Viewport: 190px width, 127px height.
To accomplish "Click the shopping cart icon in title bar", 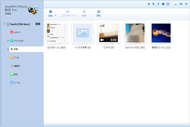I will (x=149, y=4).
